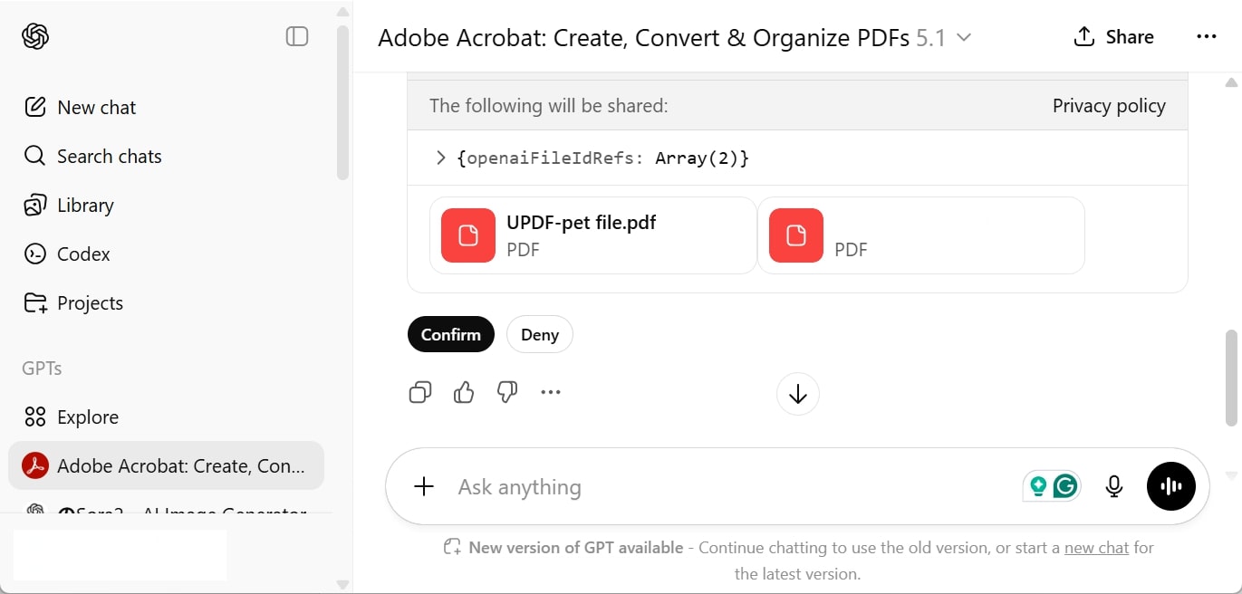Copy the assistant's response
The width and height of the screenshot is (1242, 594).
419,392
